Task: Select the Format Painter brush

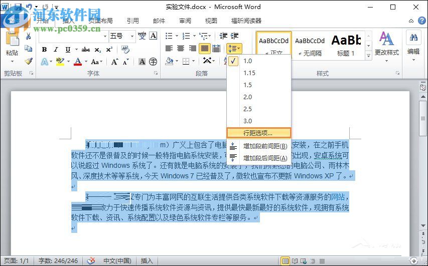Action: click(29, 61)
